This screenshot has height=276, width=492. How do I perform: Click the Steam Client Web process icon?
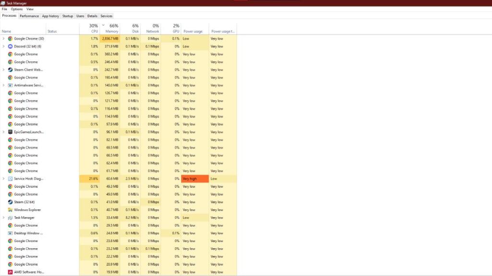click(x=11, y=69)
